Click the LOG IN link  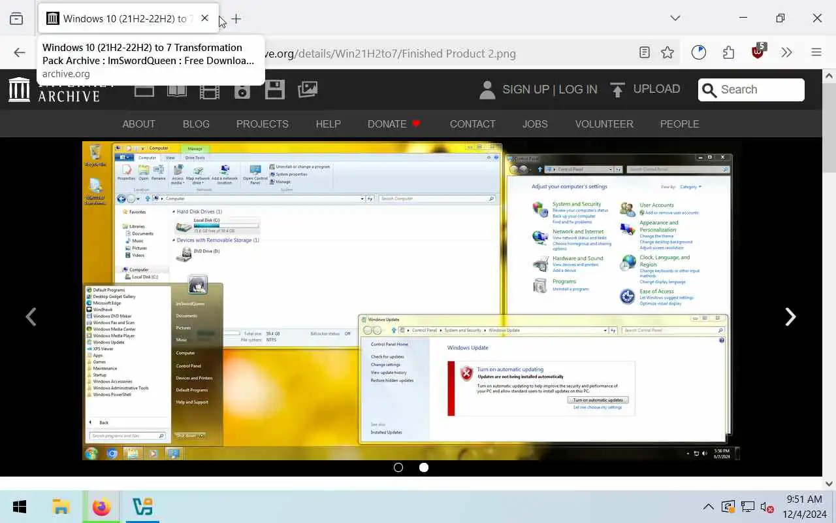(578, 90)
